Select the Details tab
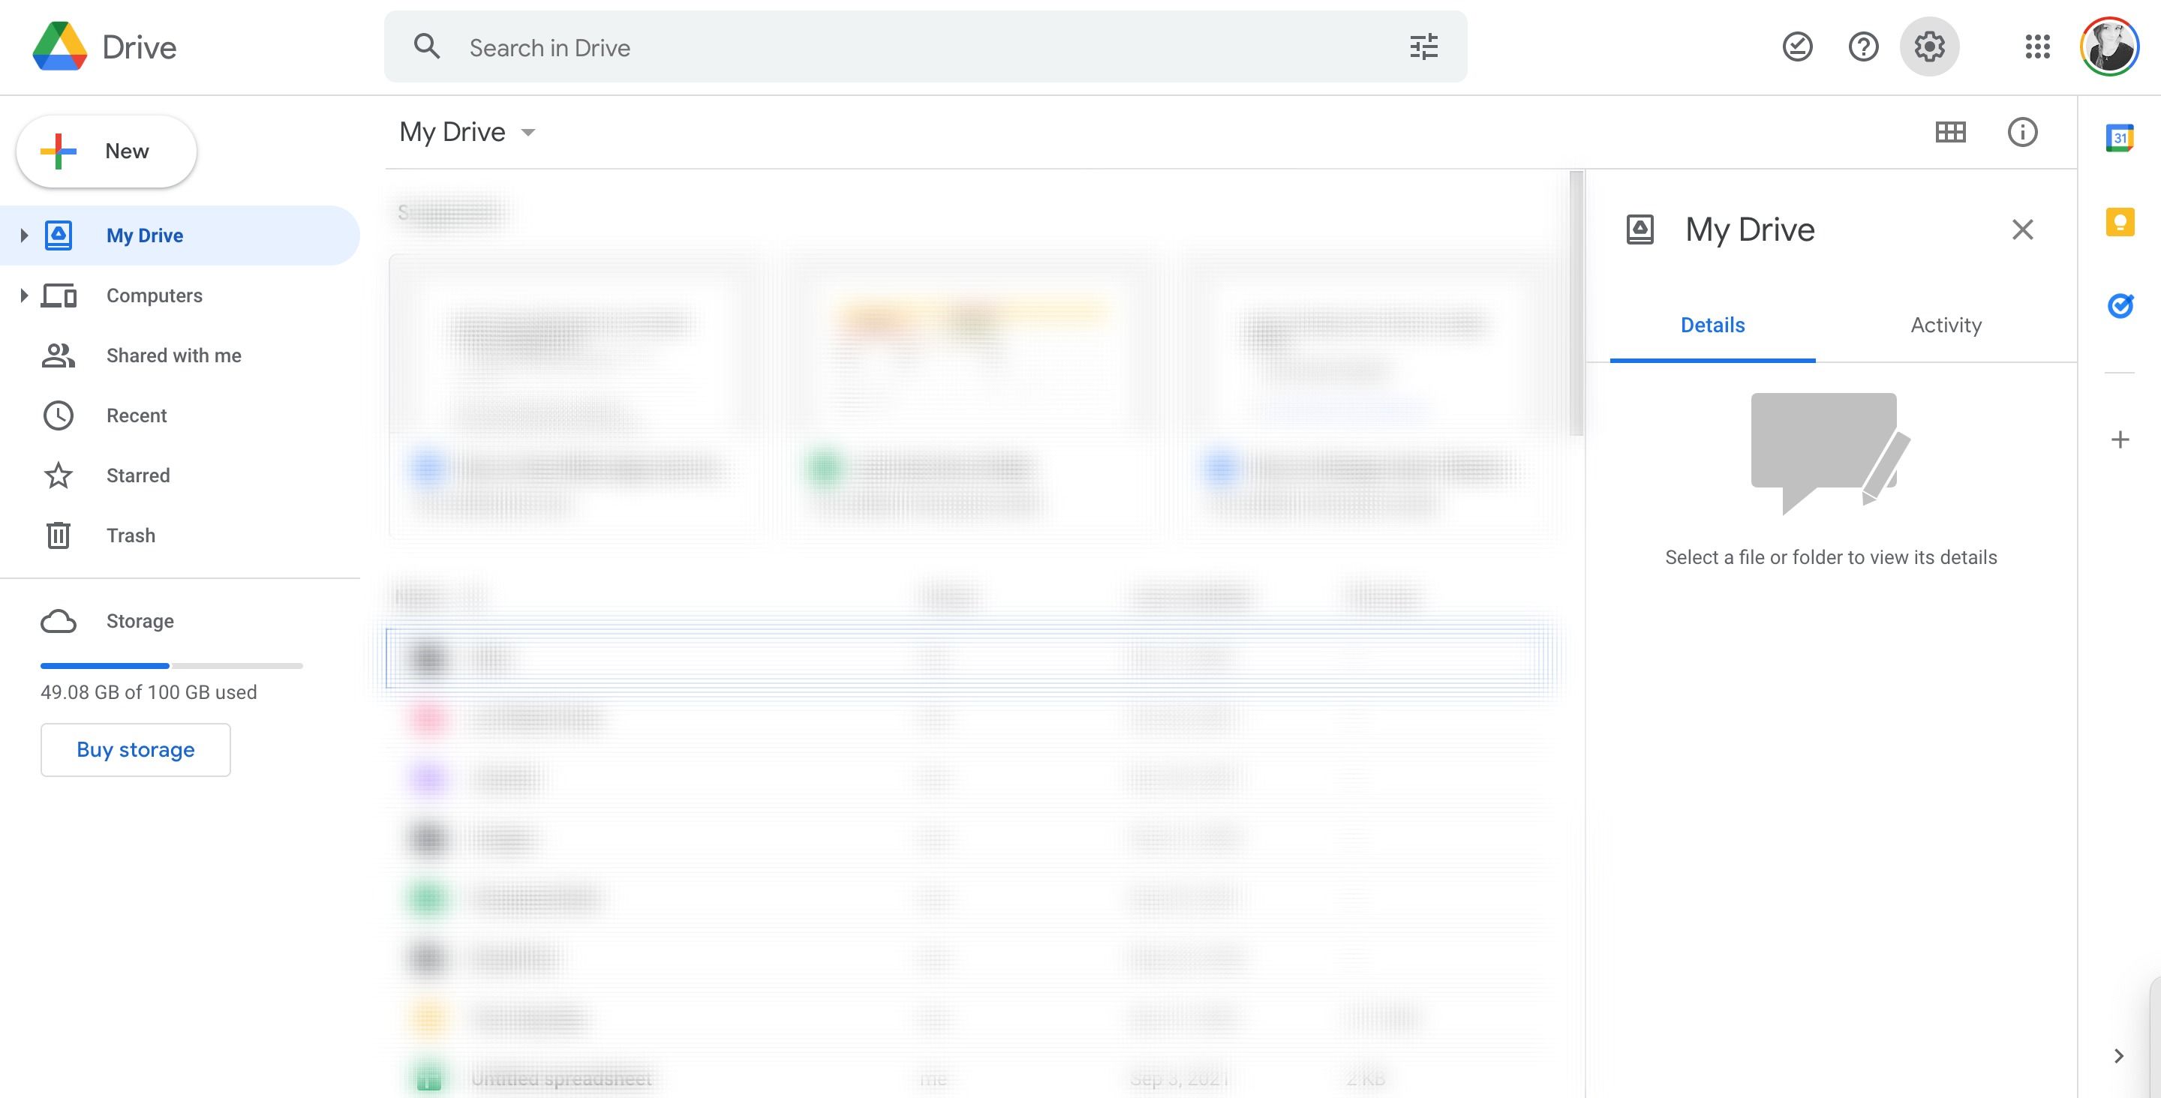Screen dimensions: 2161x1098 1712,325
